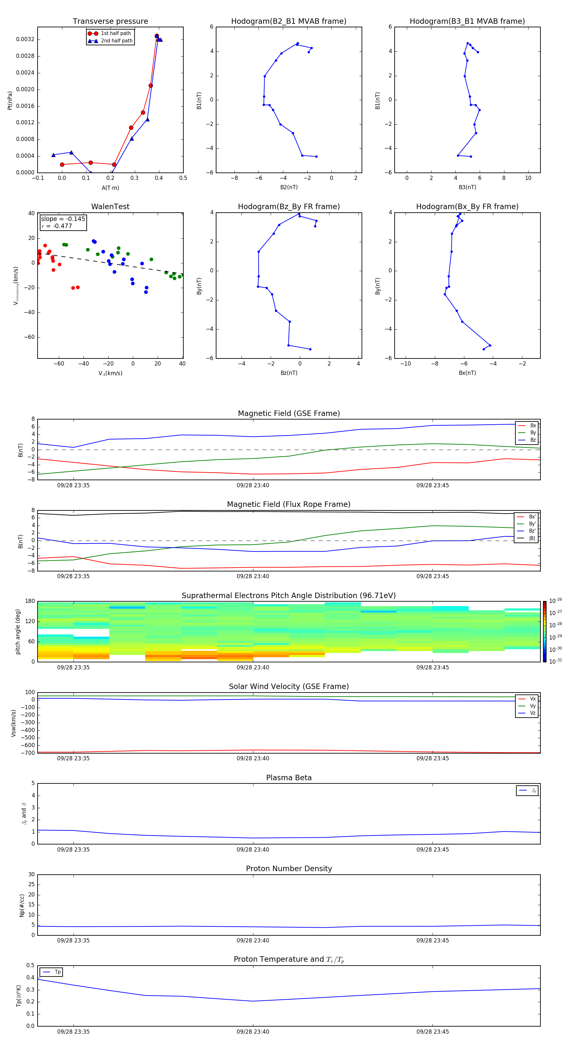
Task: Click the 'A(T·m)' x-axis label
Action: (110, 188)
